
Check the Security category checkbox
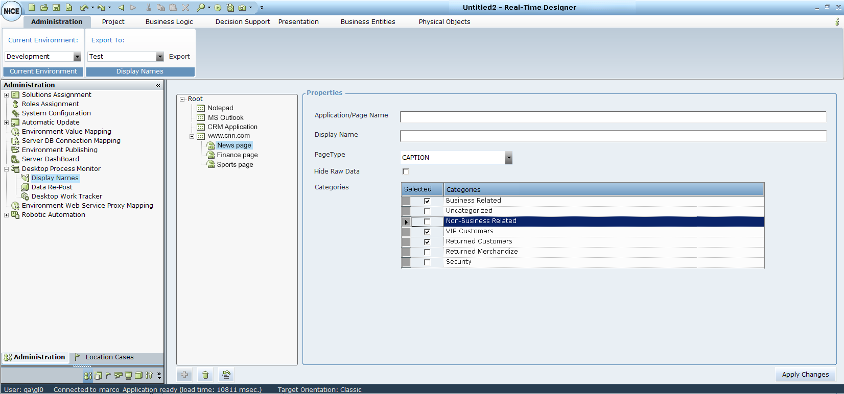pos(427,262)
